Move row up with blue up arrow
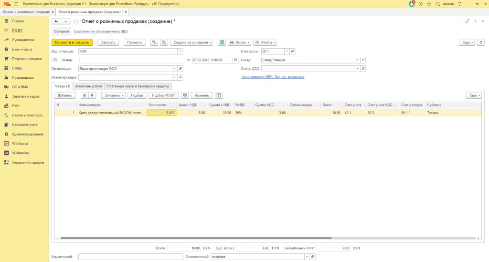The image size is (489, 262). tap(85, 95)
